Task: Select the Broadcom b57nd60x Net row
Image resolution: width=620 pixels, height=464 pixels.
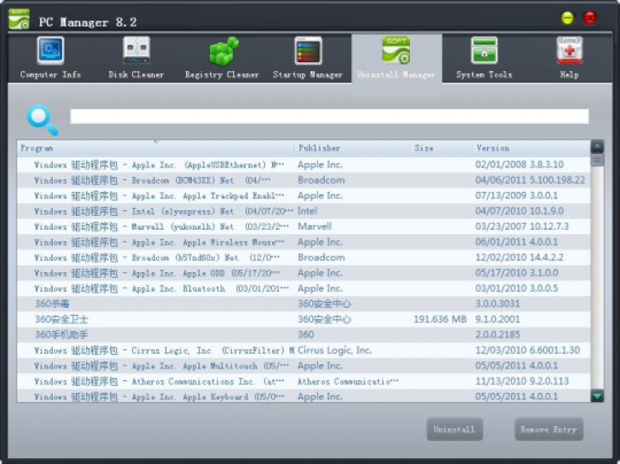Action: tap(303, 257)
